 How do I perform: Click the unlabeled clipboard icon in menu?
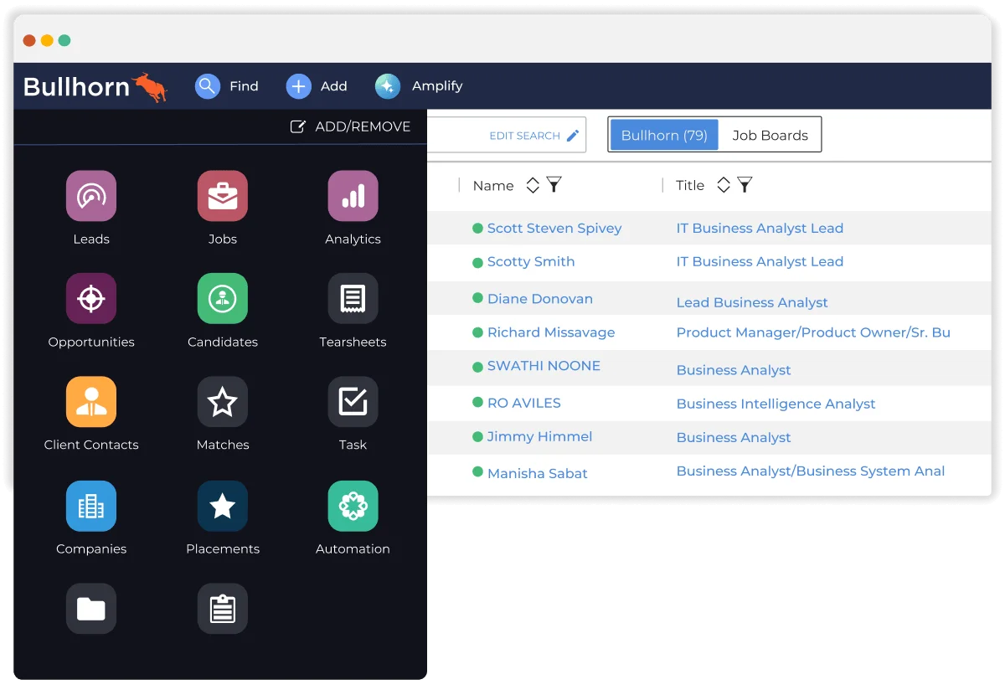point(222,609)
